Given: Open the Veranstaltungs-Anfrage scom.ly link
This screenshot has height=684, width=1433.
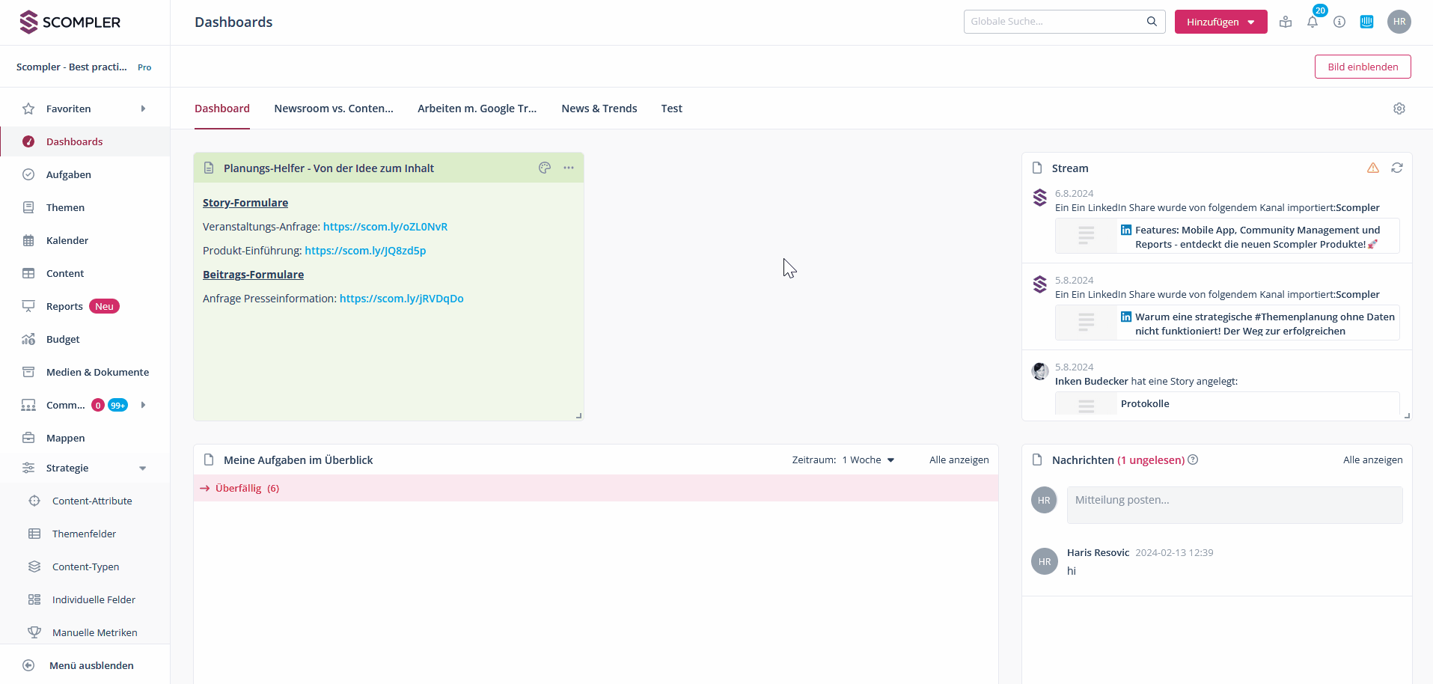Looking at the screenshot, I should 385,227.
